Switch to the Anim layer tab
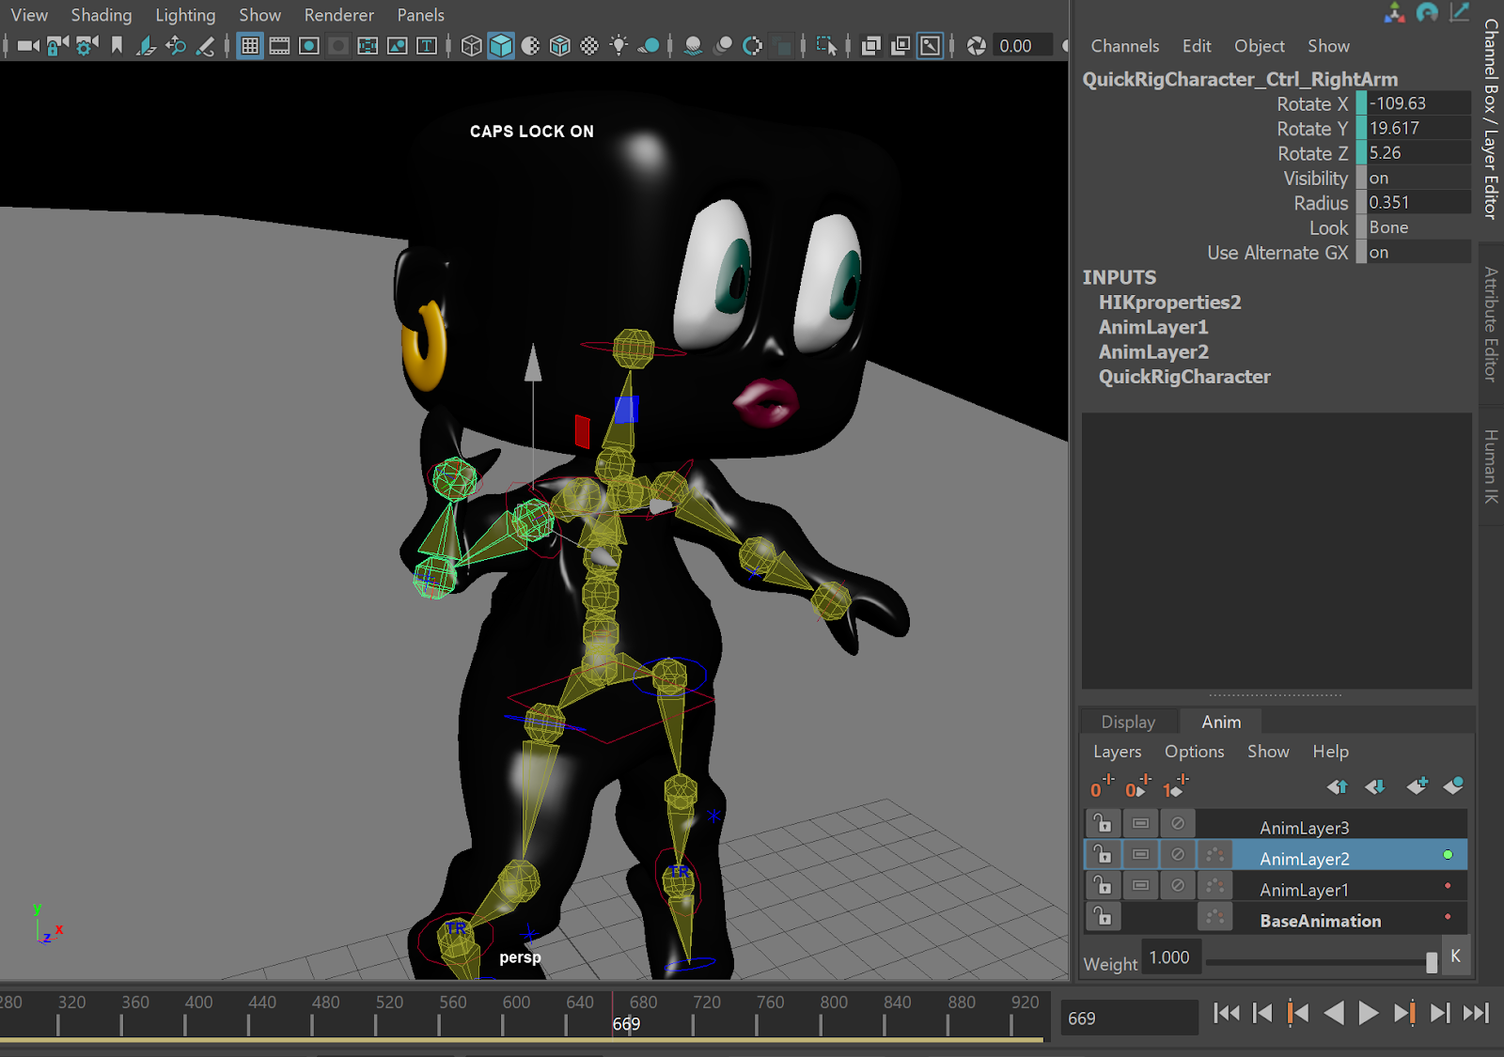The image size is (1504, 1057). coord(1221,722)
